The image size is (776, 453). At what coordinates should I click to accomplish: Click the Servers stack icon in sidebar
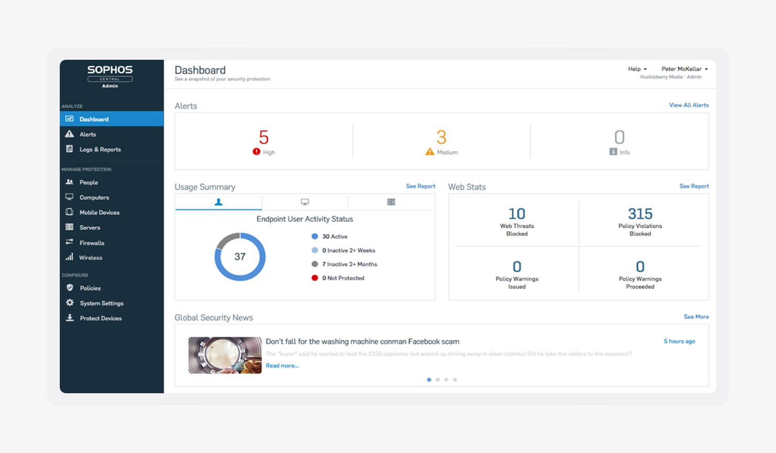tap(69, 227)
